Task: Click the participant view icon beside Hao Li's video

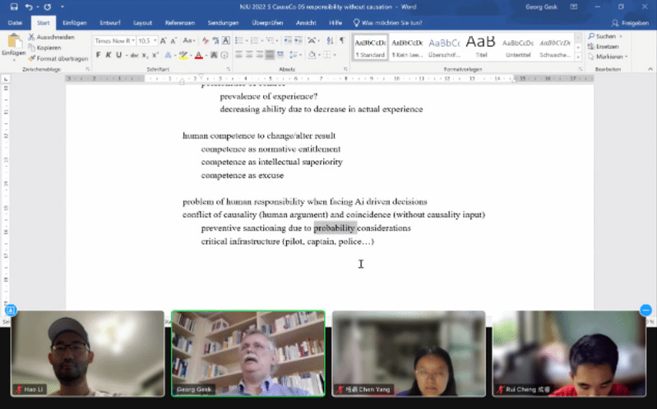Action: (x=11, y=310)
